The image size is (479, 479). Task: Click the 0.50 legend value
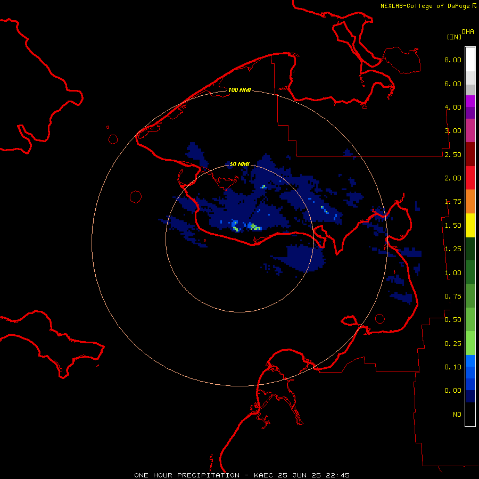[453, 320]
